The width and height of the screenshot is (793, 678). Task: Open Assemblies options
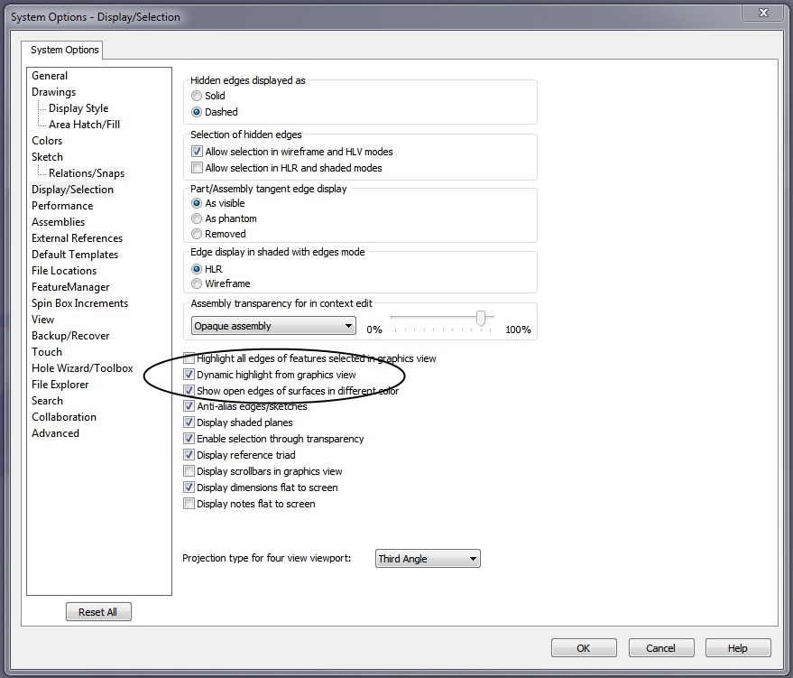58,221
